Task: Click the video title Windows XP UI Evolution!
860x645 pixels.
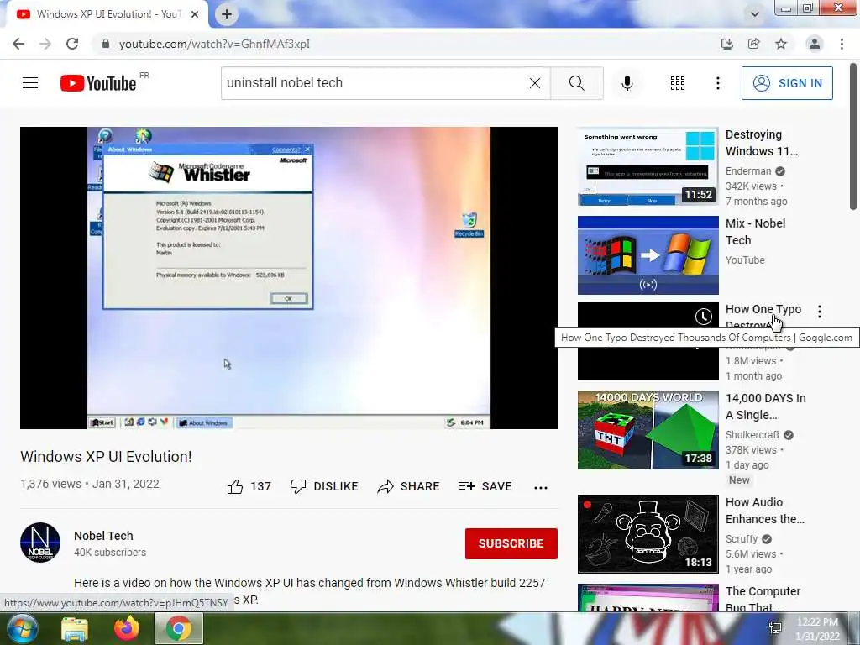Action: click(106, 456)
